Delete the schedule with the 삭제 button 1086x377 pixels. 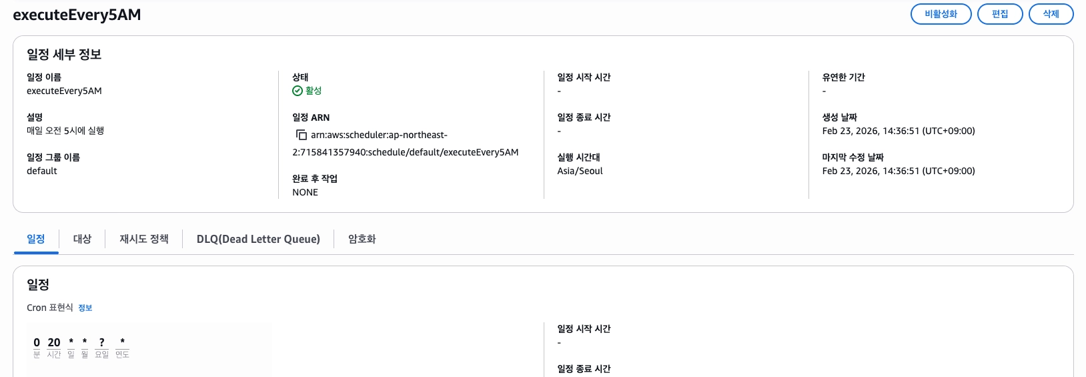click(1051, 14)
